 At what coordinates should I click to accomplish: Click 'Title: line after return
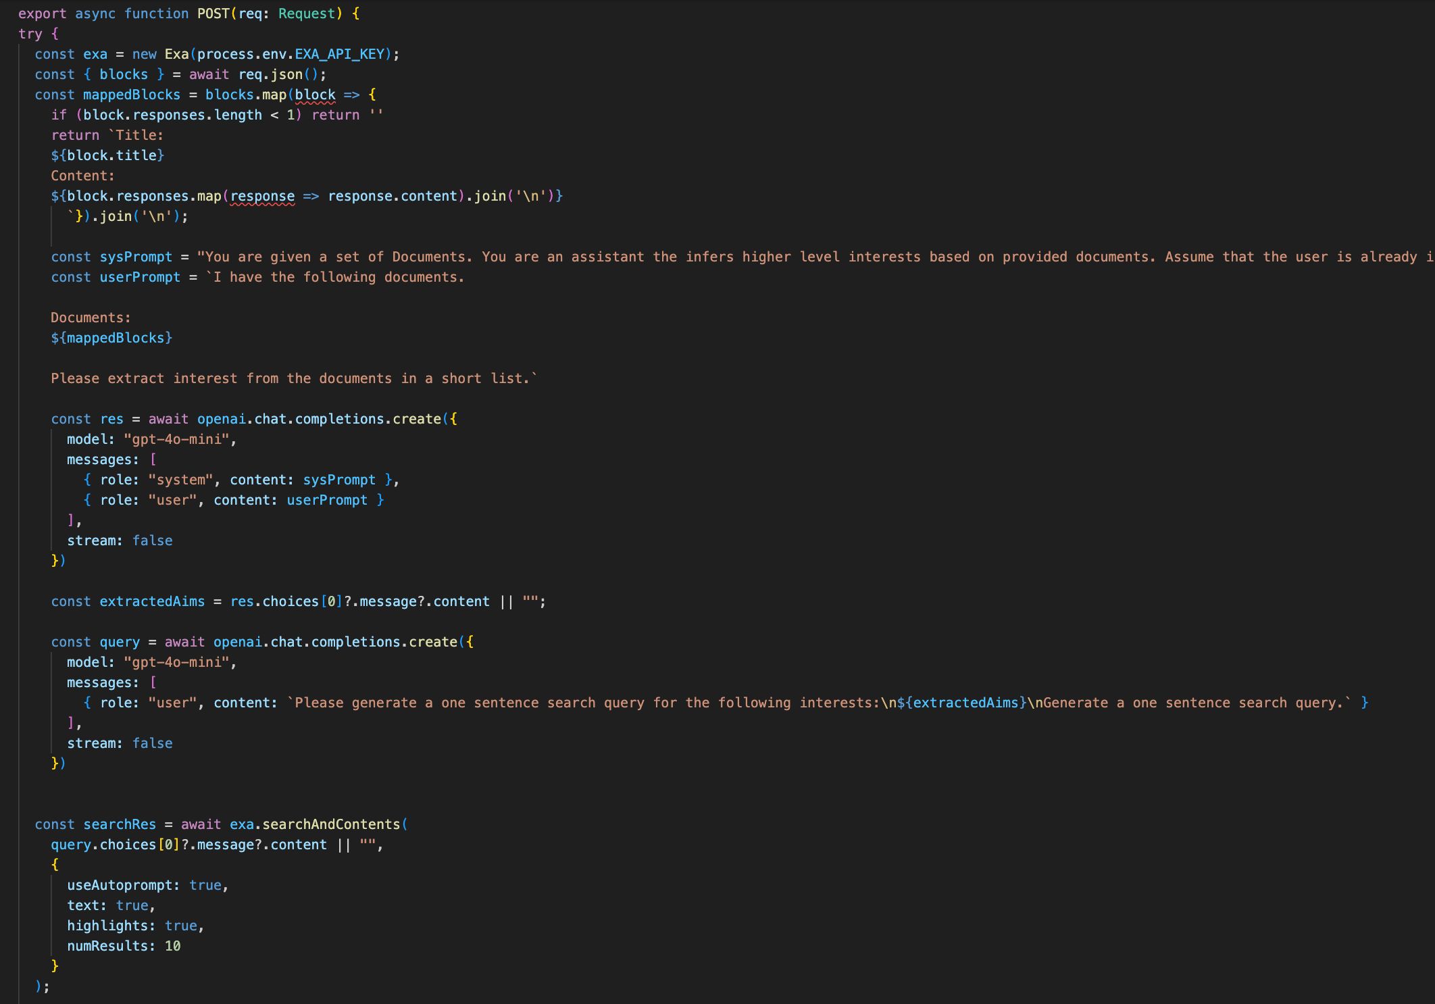(136, 135)
